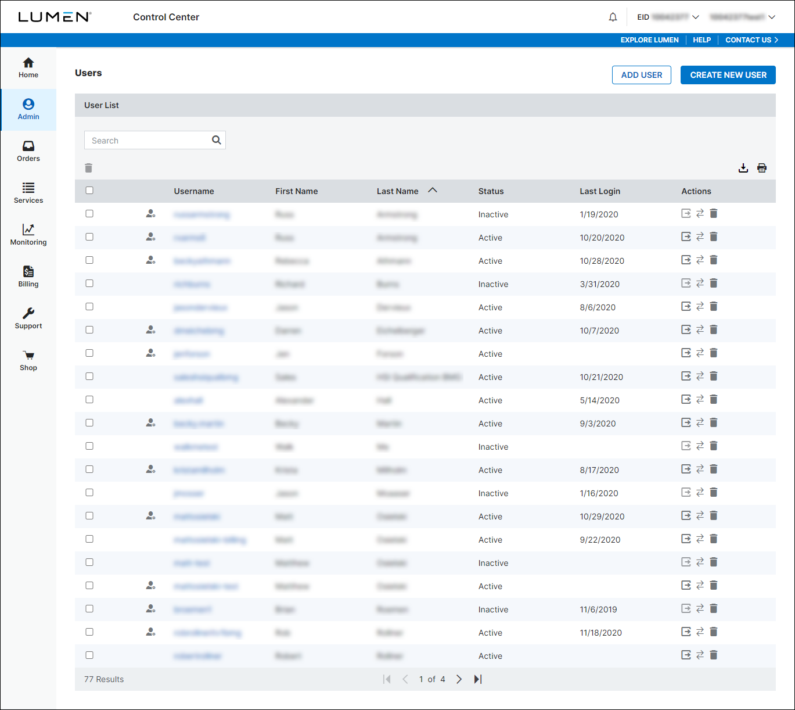Open the HELP link

coord(702,40)
